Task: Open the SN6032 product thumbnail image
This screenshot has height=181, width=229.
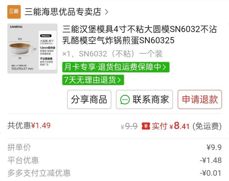Action: pyautogui.click(x=32, y=48)
